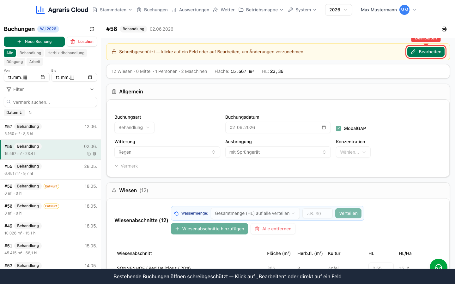Click the green Bearbeiten button
The width and height of the screenshot is (455, 284).
[426, 52]
